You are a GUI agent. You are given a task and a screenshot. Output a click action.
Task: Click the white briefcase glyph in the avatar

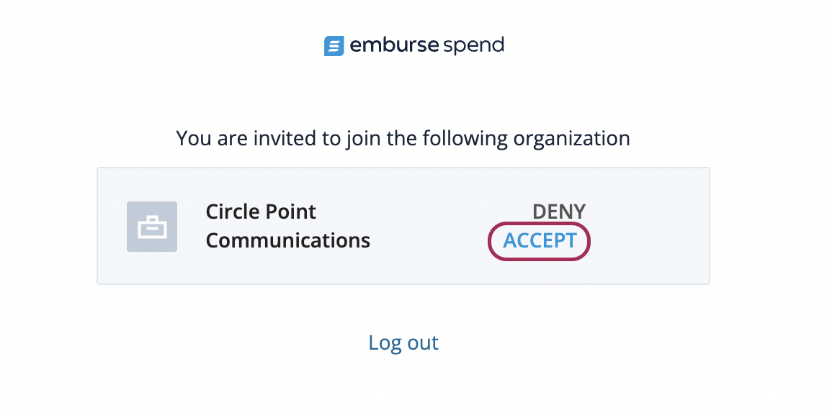tap(152, 227)
